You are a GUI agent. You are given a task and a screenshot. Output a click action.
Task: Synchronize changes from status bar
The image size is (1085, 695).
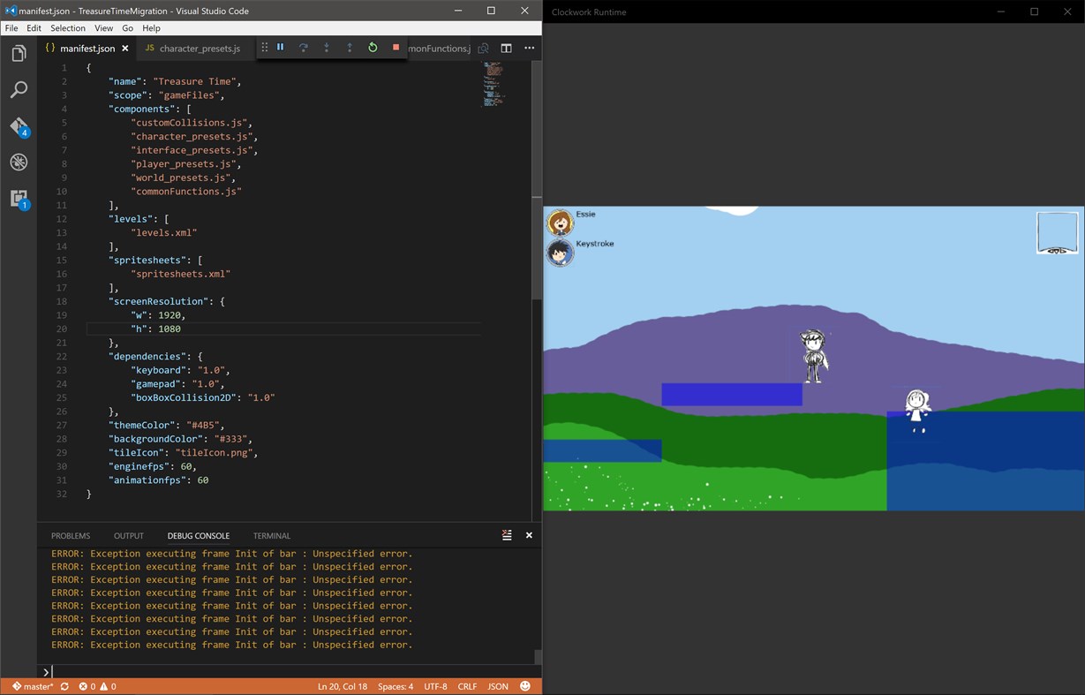click(x=64, y=686)
